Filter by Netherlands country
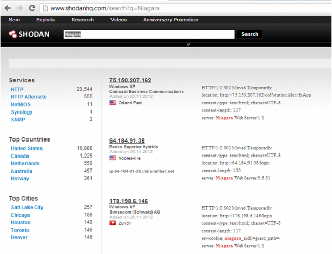 tap(25, 163)
